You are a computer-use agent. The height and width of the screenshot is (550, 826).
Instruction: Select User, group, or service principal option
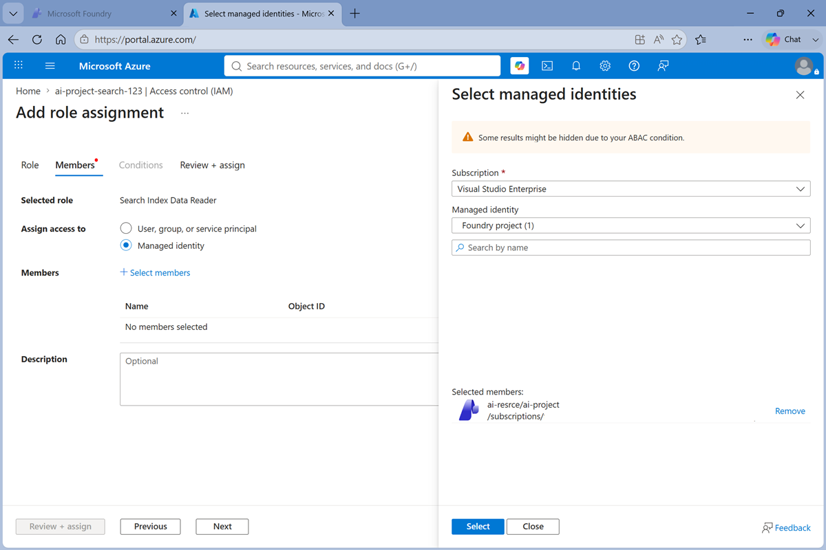click(x=126, y=228)
